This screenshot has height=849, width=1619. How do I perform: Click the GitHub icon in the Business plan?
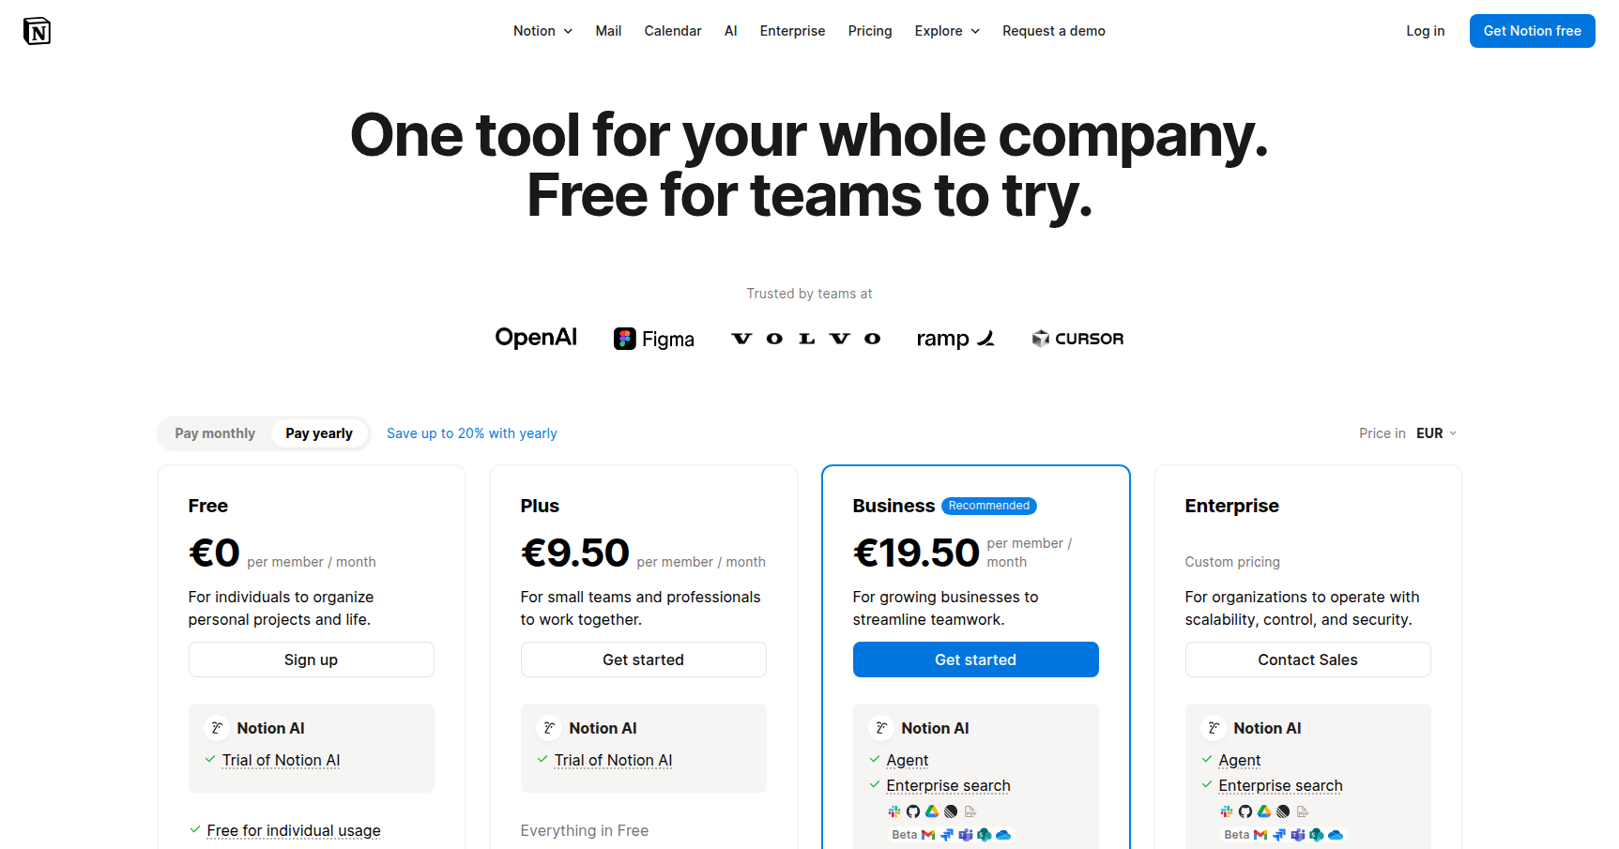[913, 811]
